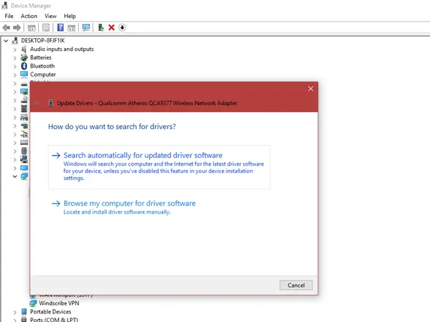Image resolution: width=430 pixels, height=322 pixels.
Task: Choose Browse my computer for driver software
Action: (x=159, y=207)
